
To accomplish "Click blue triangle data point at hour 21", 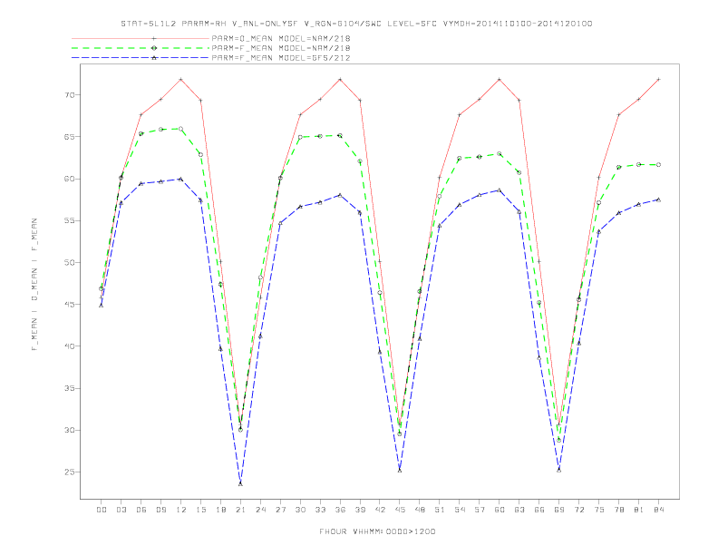I will [x=240, y=483].
